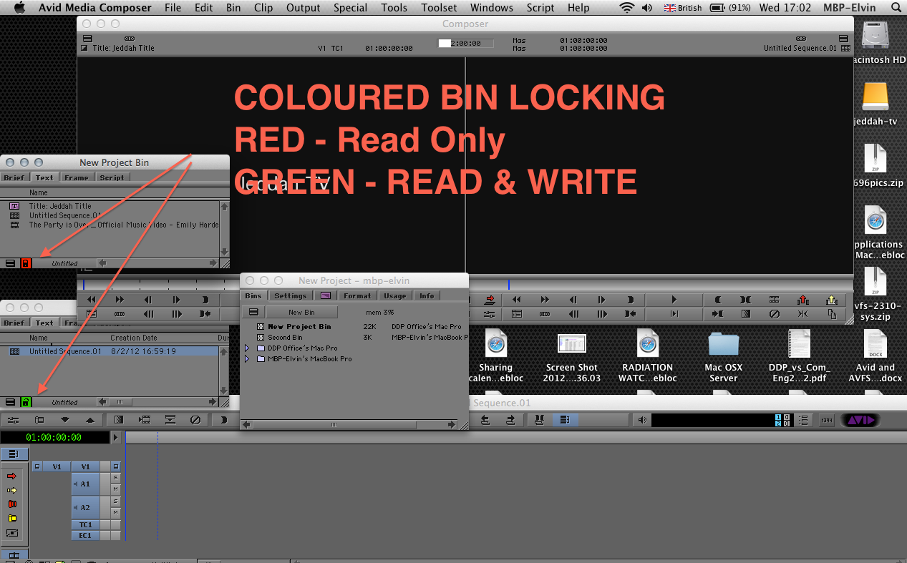Expand the MBP-Elvin's MacBook Pro folder
The image size is (907, 563).
pos(247,359)
